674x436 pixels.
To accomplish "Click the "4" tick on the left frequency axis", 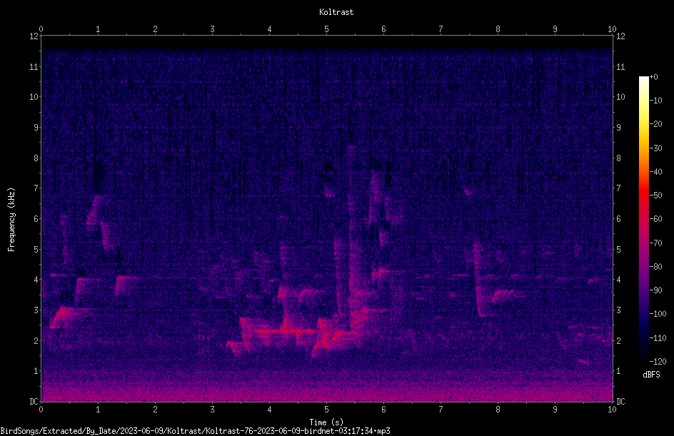I will coord(36,280).
